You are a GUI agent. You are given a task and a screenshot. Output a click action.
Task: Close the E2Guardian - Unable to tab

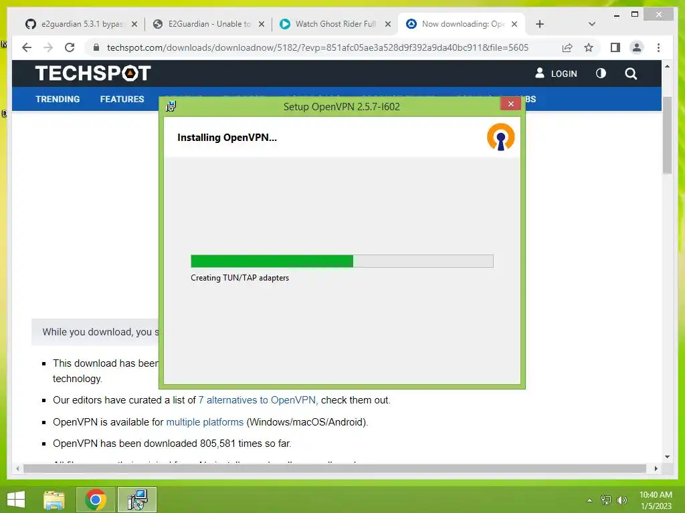262,25
